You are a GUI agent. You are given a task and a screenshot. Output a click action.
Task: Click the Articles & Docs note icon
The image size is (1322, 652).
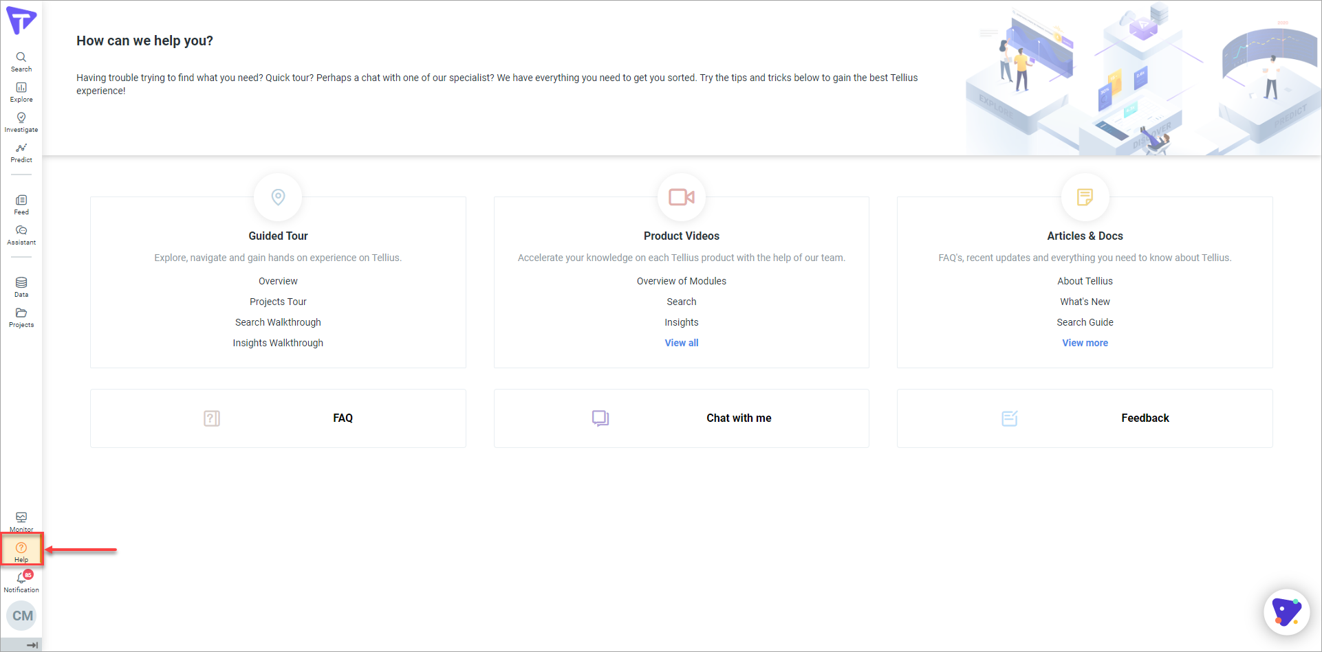click(x=1085, y=197)
